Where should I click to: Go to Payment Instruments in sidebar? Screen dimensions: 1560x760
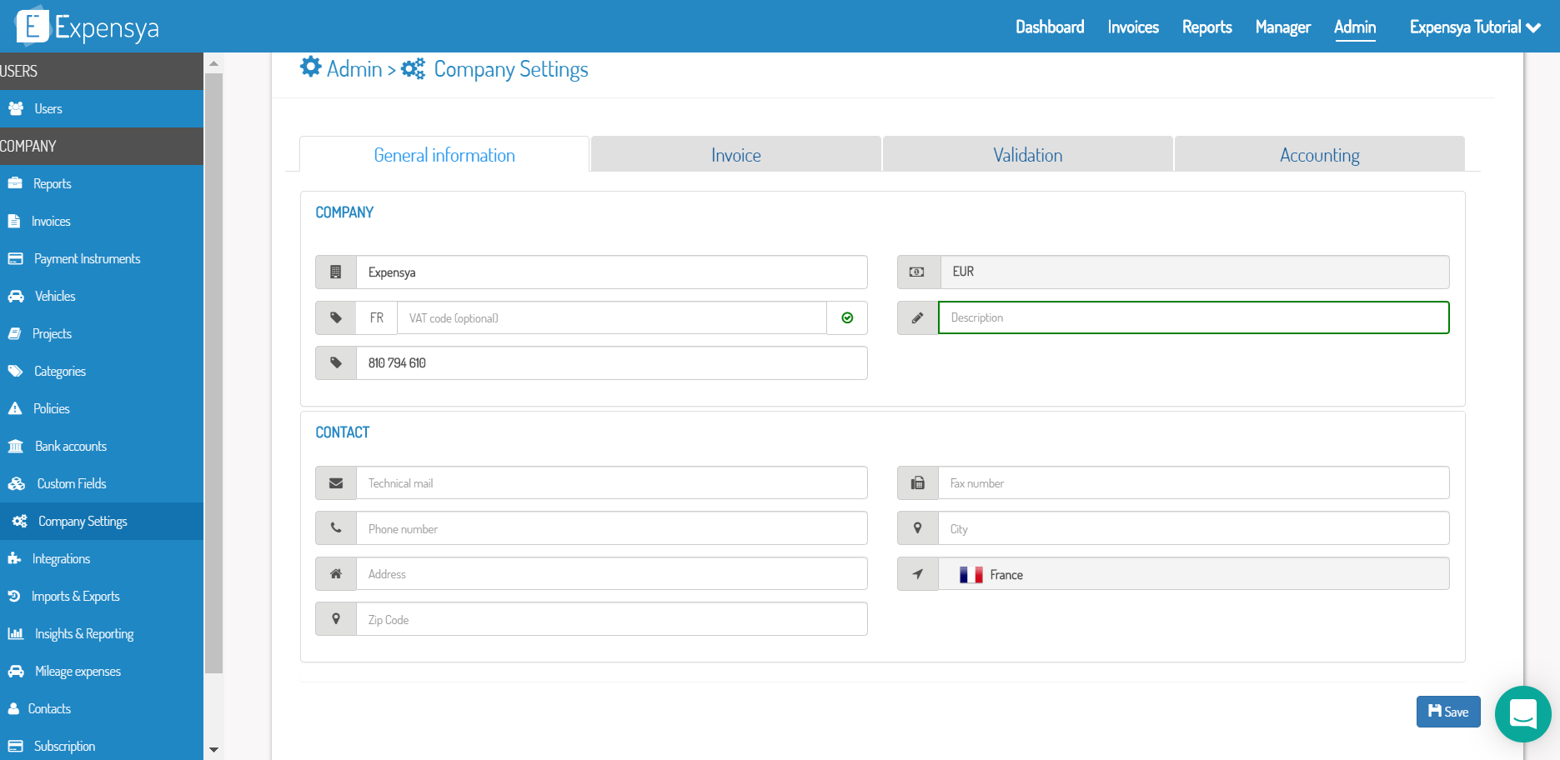point(102,258)
